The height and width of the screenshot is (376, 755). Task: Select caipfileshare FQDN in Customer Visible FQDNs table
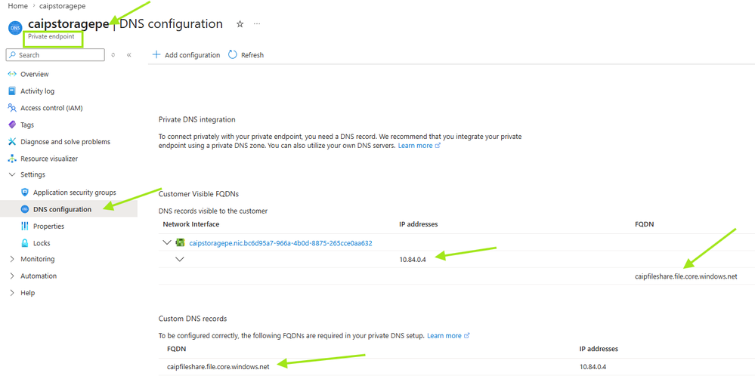(686, 276)
